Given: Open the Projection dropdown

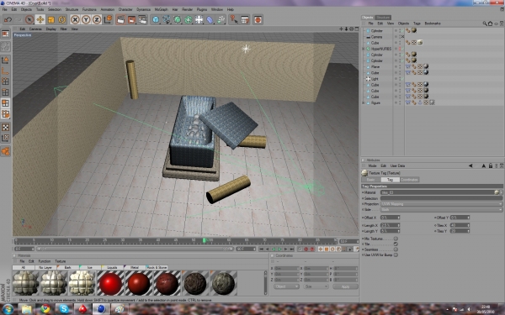Looking at the screenshot, I should tap(441, 204).
